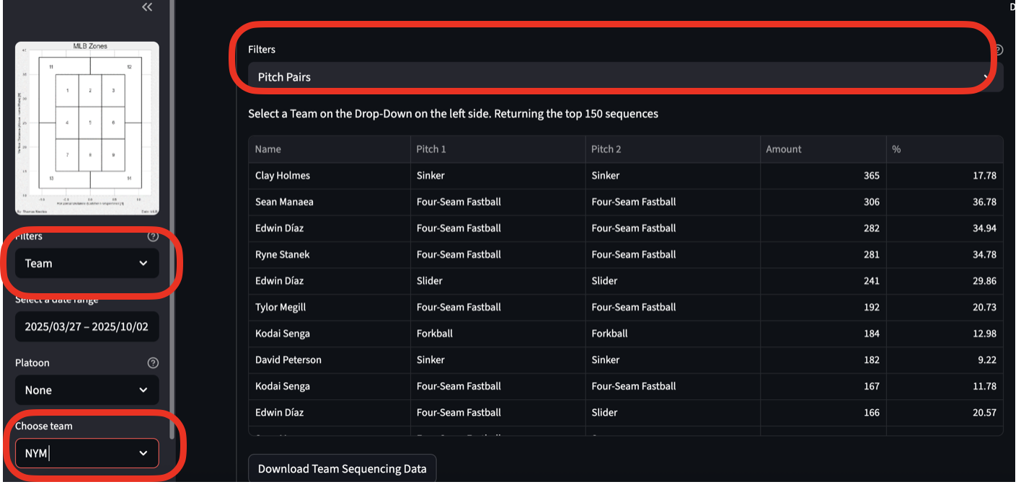Sort table by Pitch 1 column header
Image resolution: width=1021 pixels, height=487 pixels.
point(431,149)
